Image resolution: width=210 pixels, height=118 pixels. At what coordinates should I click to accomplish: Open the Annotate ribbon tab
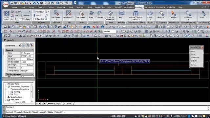pyautogui.click(x=61, y=7)
